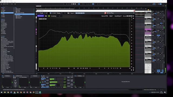
Task: Toggle the FabFilter Pro-Q device on/off
Action: [x=13, y=76]
